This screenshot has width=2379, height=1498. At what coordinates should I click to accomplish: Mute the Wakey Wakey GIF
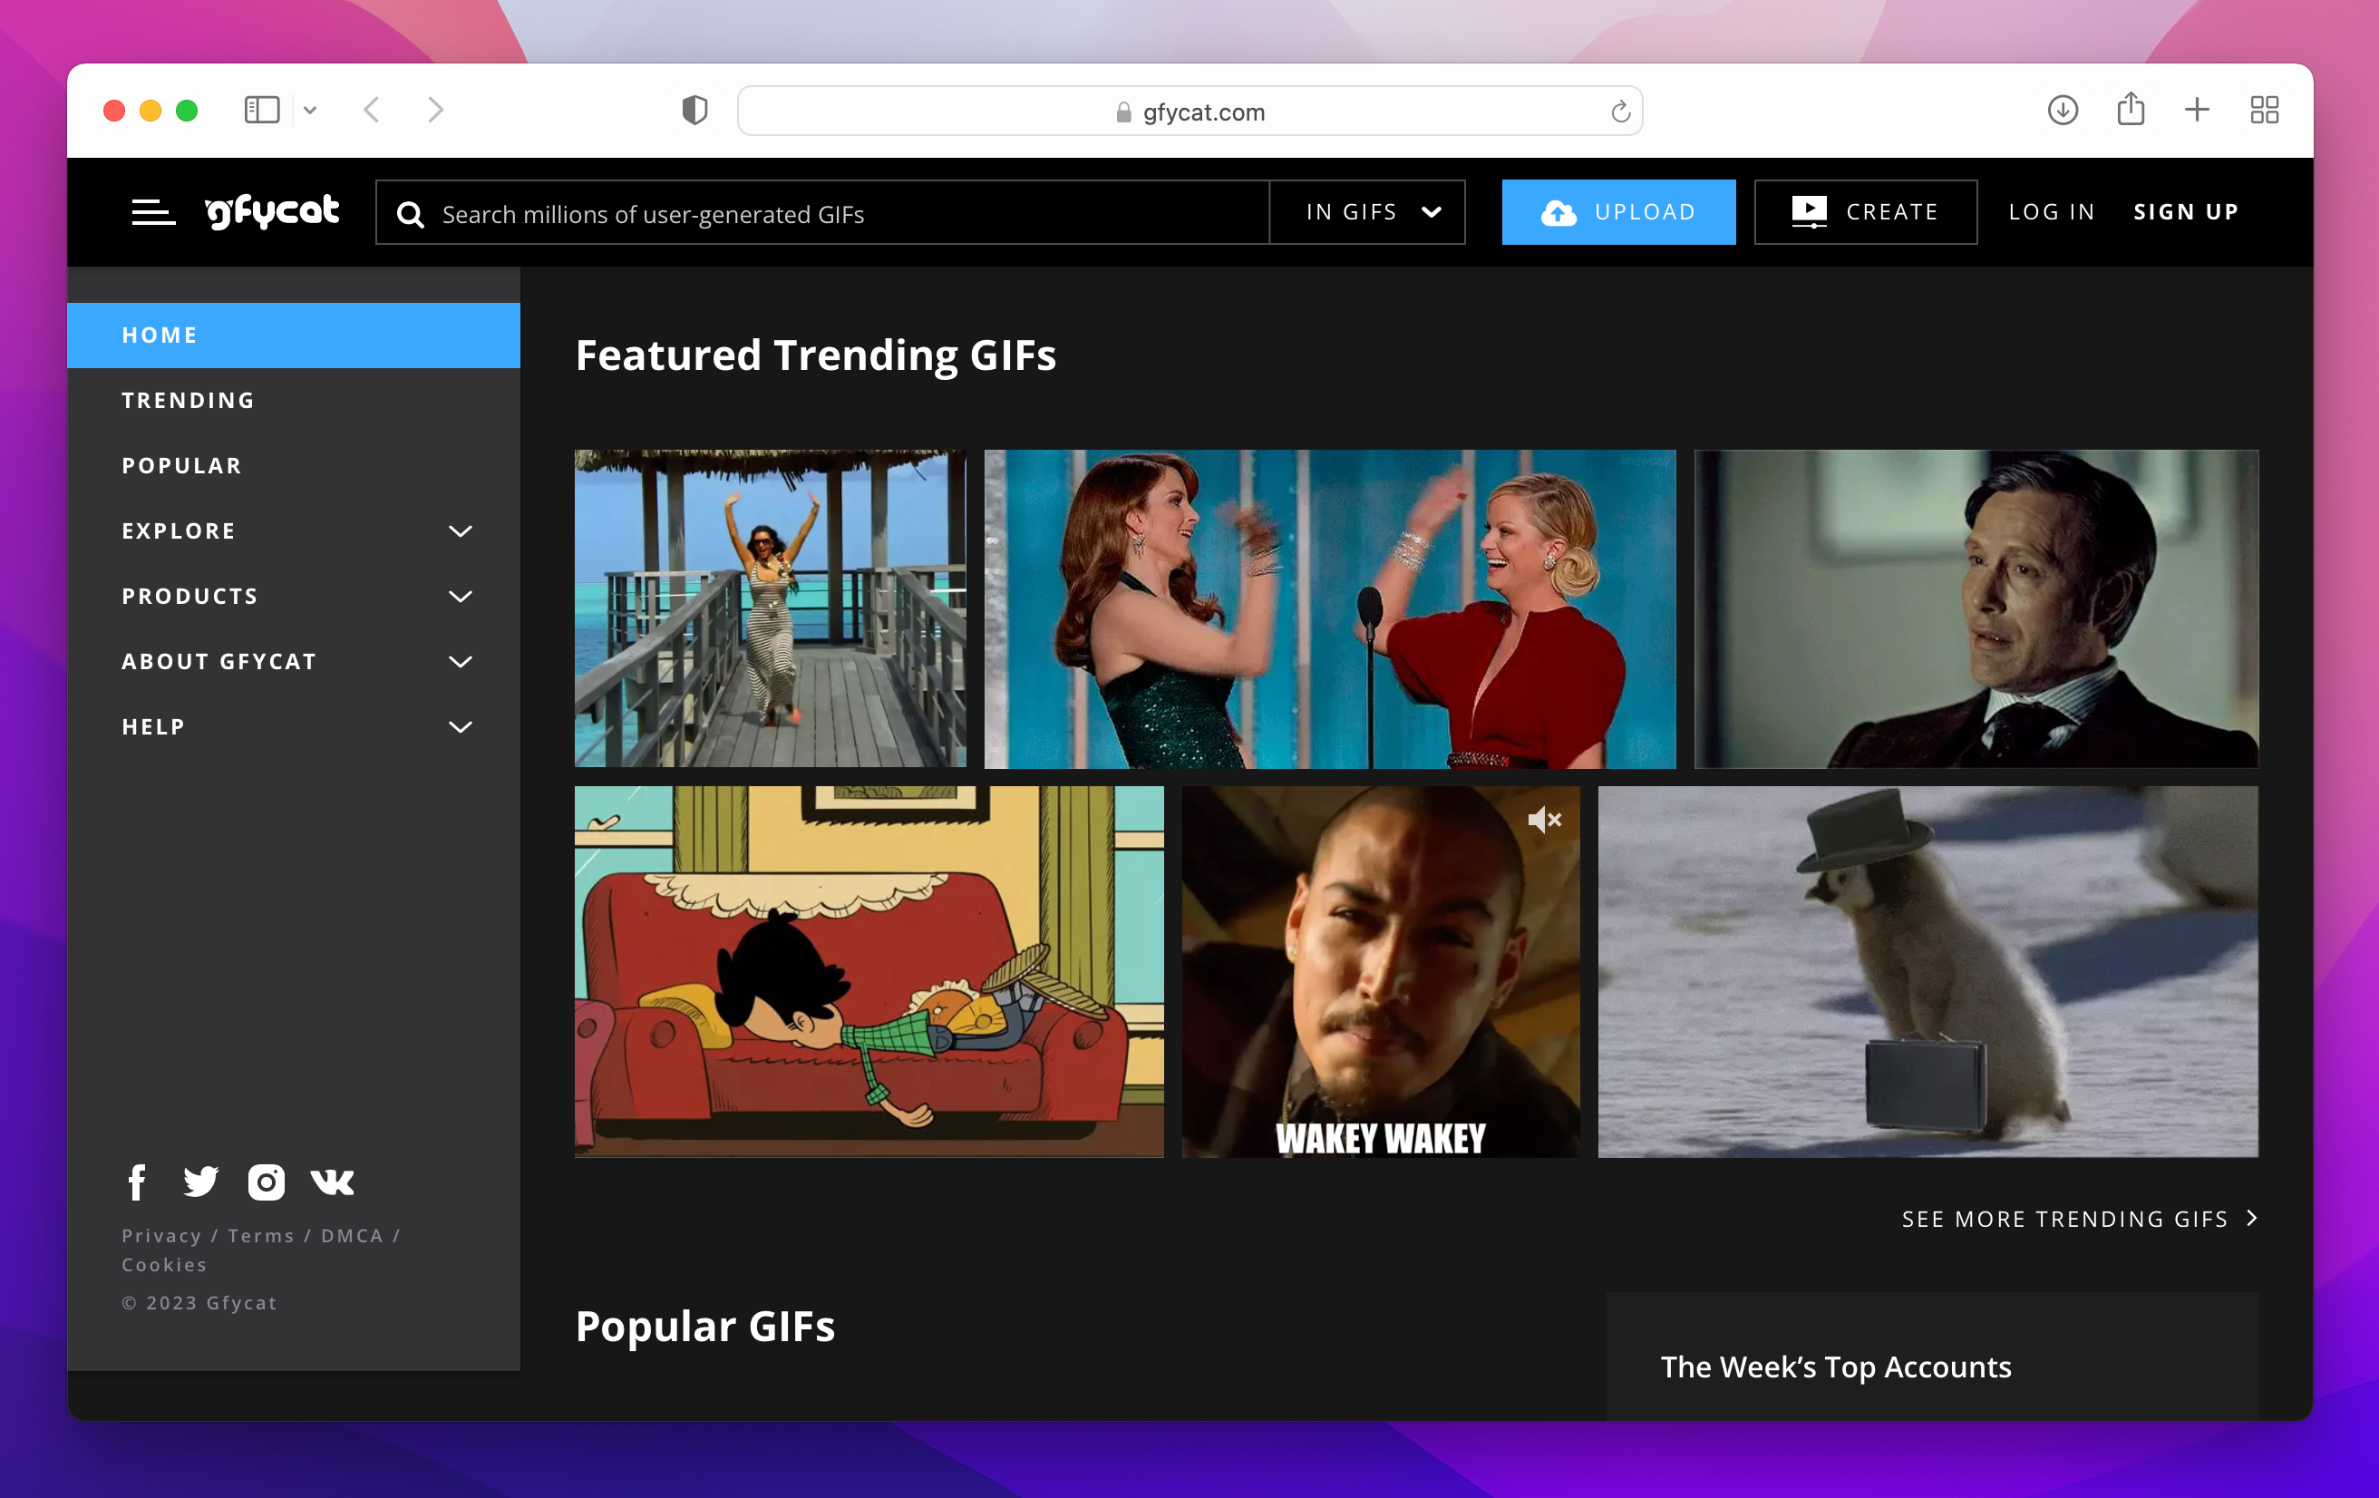(x=1542, y=820)
